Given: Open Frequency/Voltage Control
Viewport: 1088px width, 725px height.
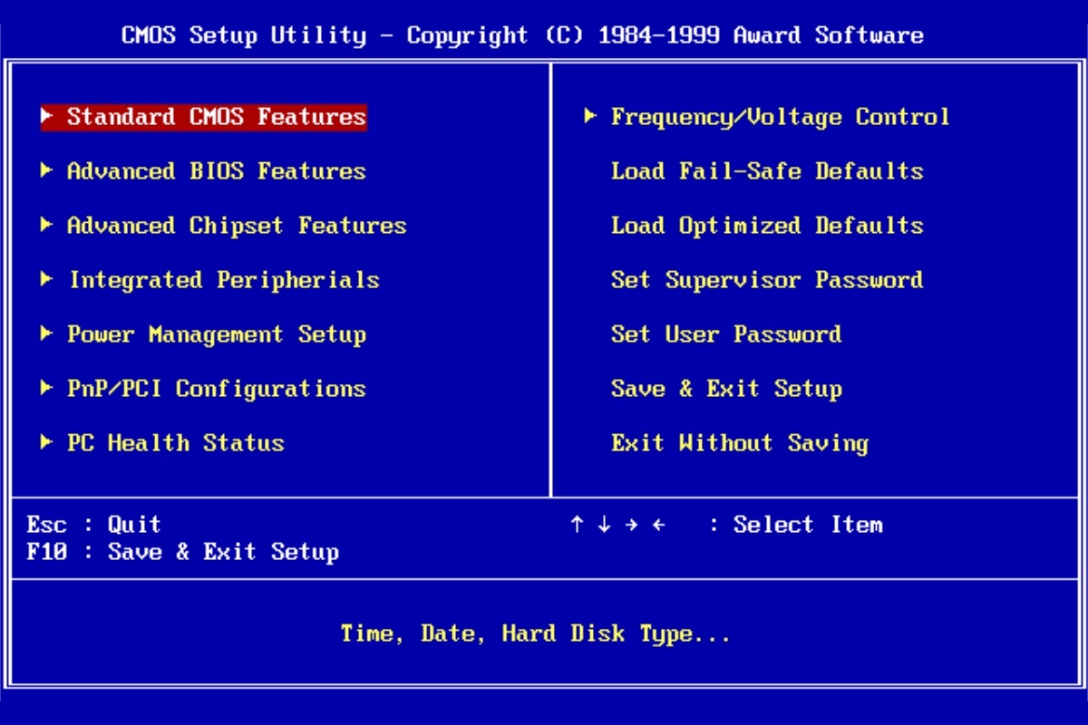Looking at the screenshot, I should click(x=780, y=116).
